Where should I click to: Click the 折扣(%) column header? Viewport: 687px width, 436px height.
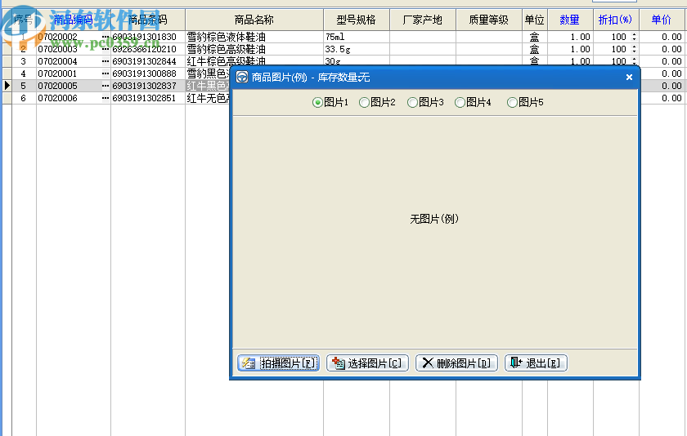click(x=616, y=20)
